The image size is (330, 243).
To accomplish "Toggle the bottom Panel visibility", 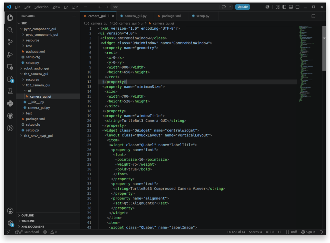I will tap(291, 7).
